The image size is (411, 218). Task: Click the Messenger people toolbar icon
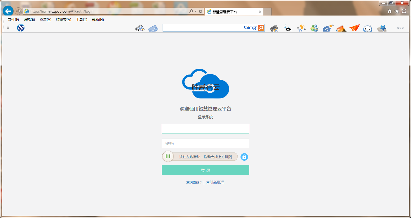(x=314, y=28)
